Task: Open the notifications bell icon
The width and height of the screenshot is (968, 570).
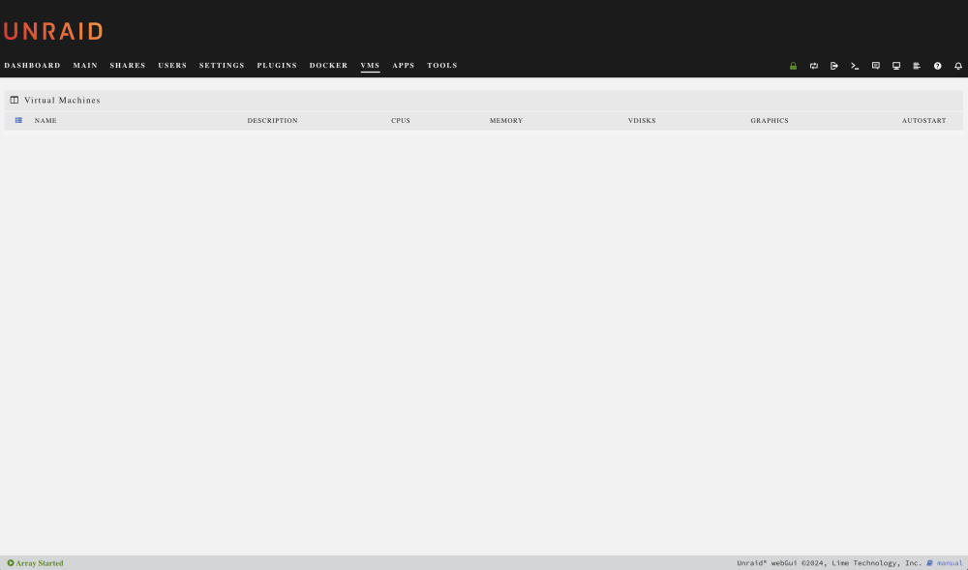Action: [958, 66]
